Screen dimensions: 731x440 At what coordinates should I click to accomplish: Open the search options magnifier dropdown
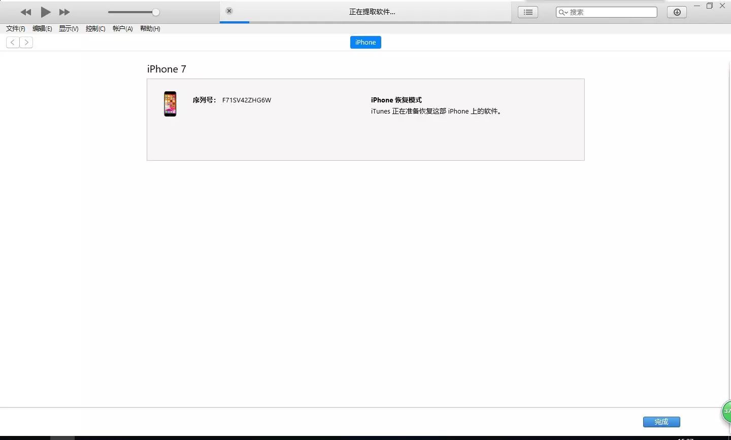pyautogui.click(x=563, y=12)
